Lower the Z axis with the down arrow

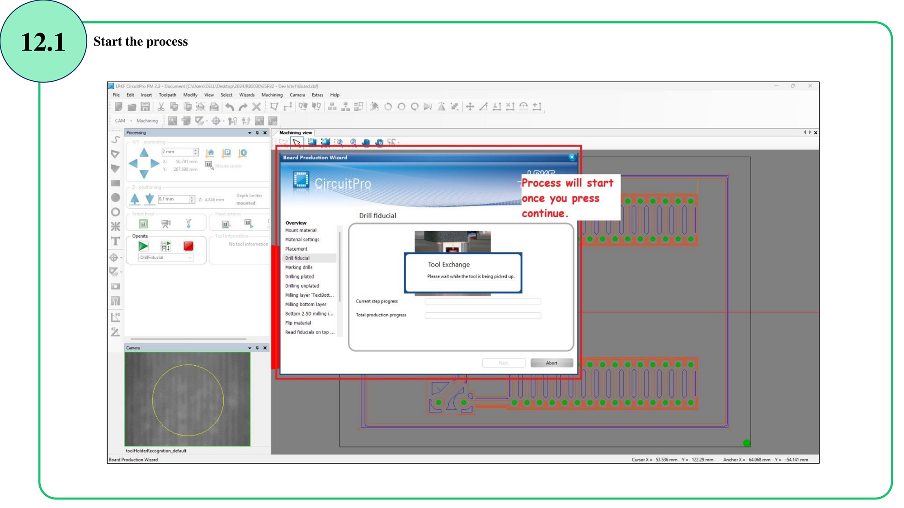[x=149, y=199]
